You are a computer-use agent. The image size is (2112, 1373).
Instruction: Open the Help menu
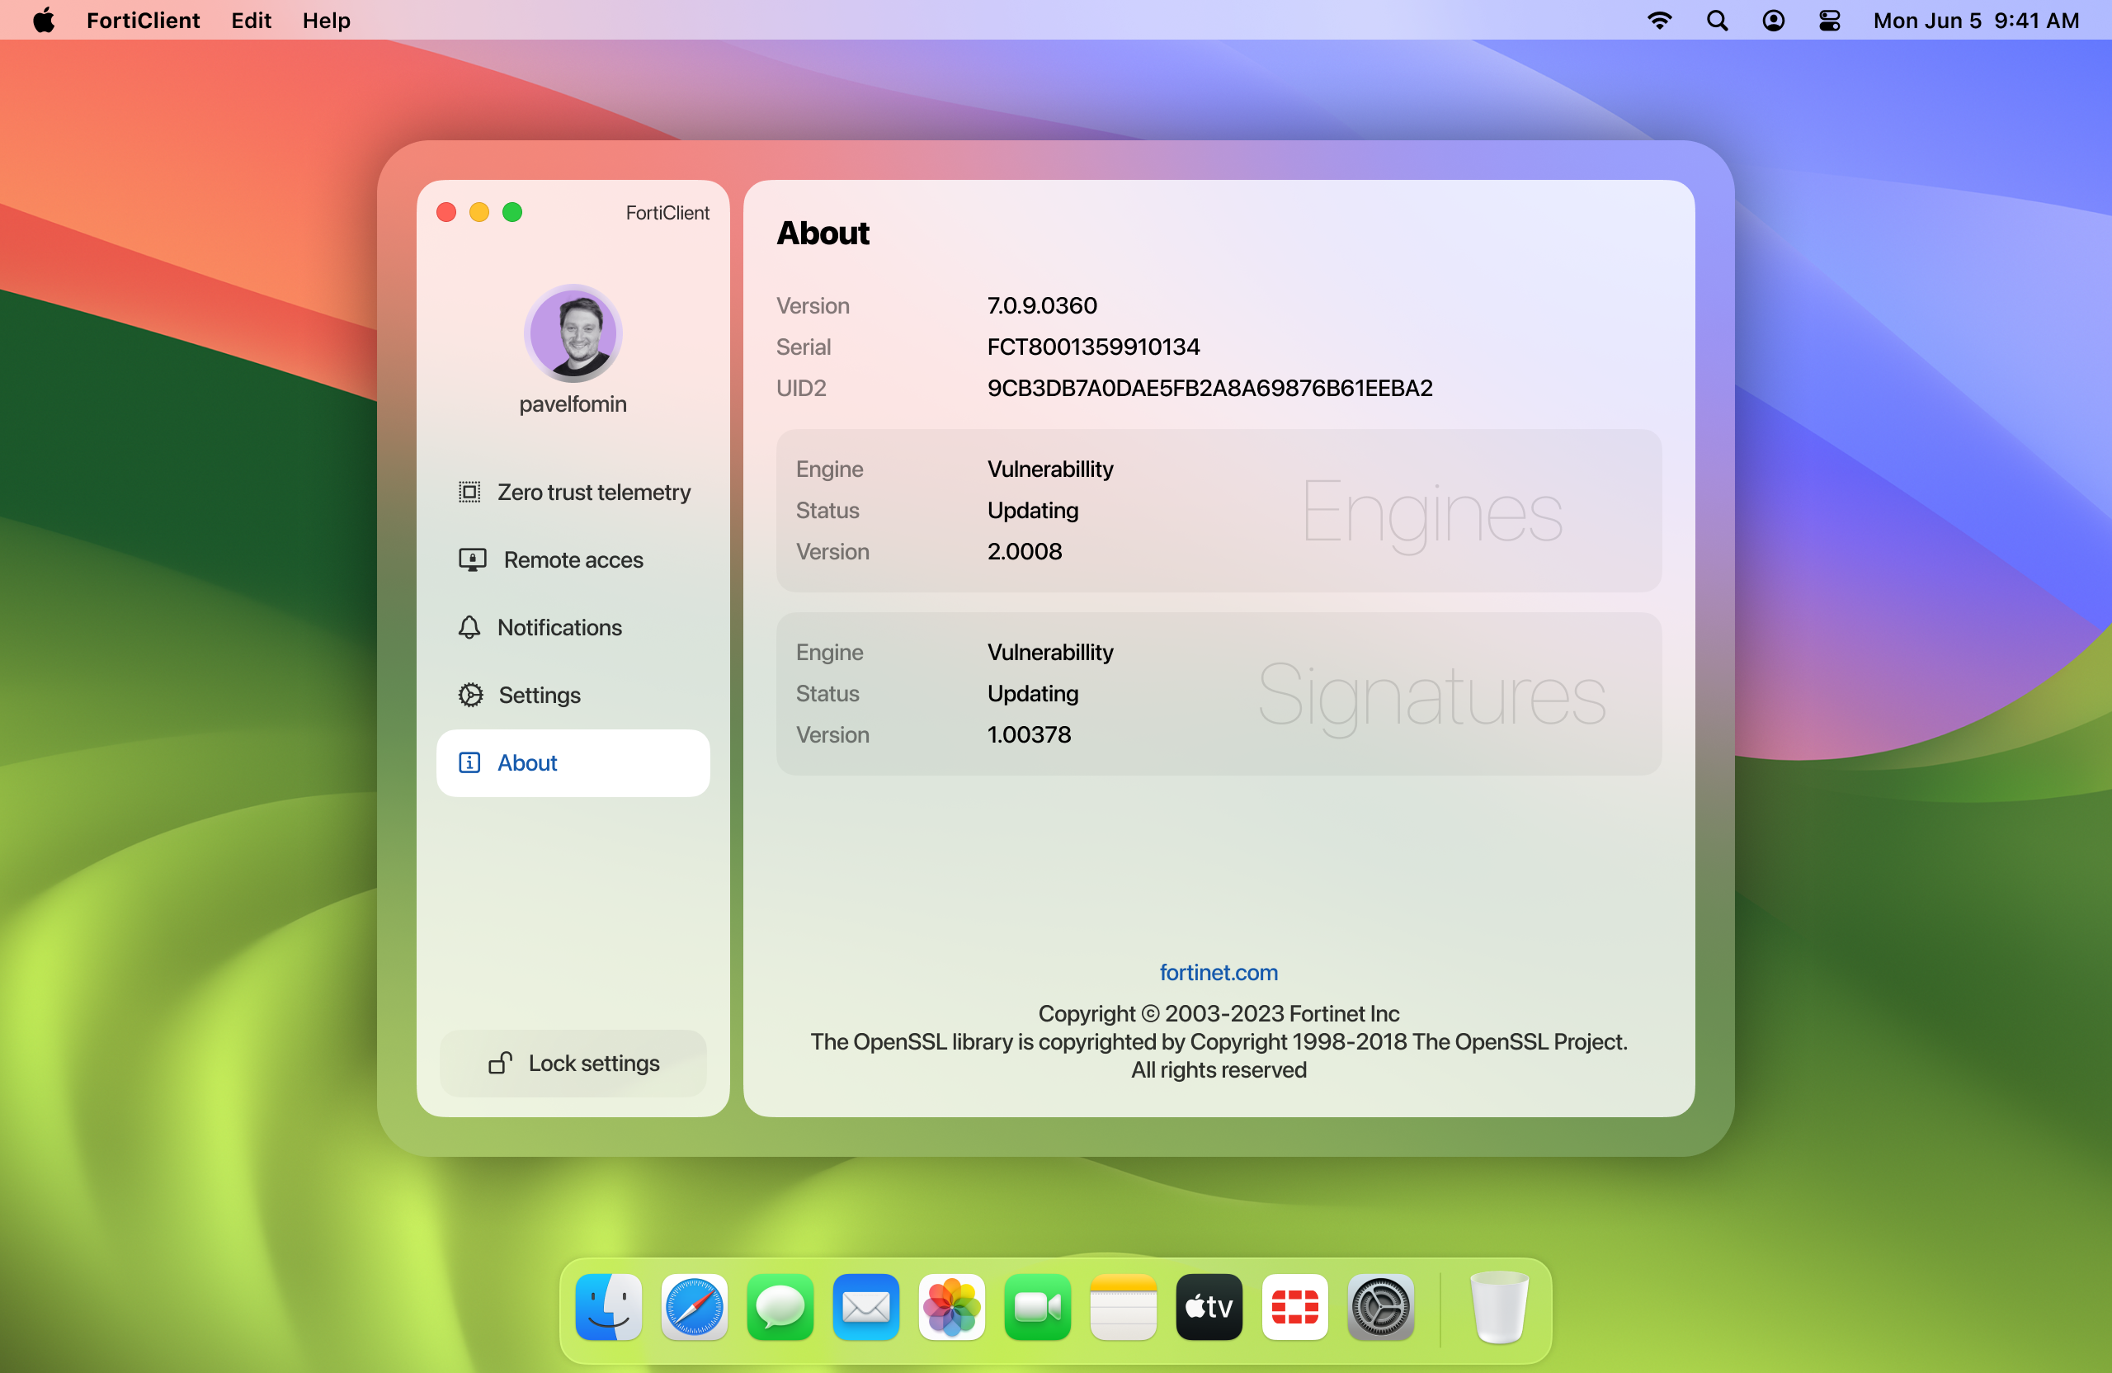click(326, 21)
